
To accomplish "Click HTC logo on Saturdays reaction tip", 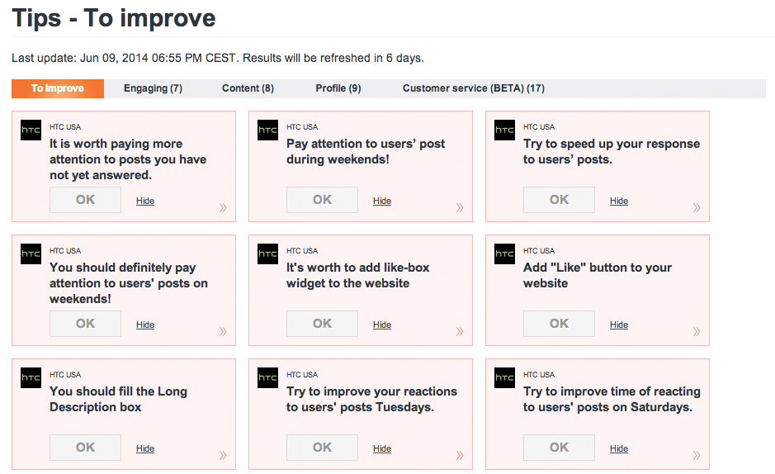I will pyautogui.click(x=504, y=378).
